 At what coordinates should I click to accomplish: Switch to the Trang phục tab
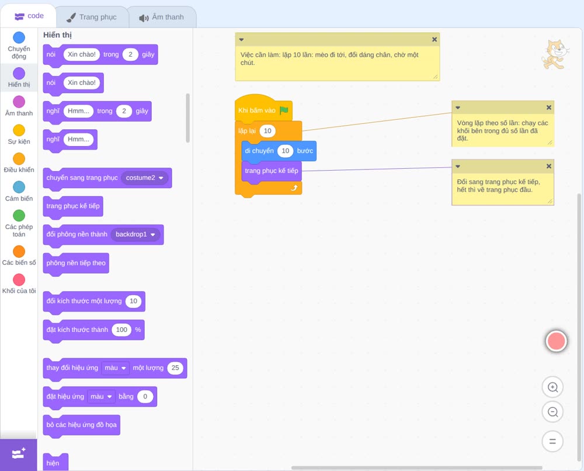(x=92, y=17)
